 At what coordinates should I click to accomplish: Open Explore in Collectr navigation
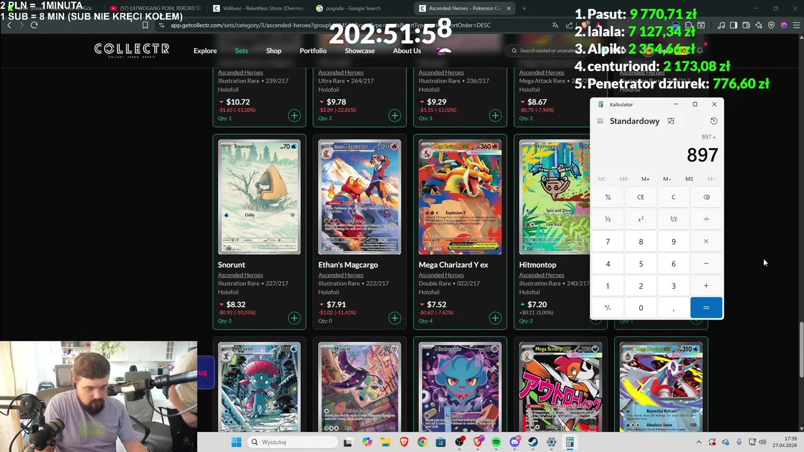click(205, 51)
